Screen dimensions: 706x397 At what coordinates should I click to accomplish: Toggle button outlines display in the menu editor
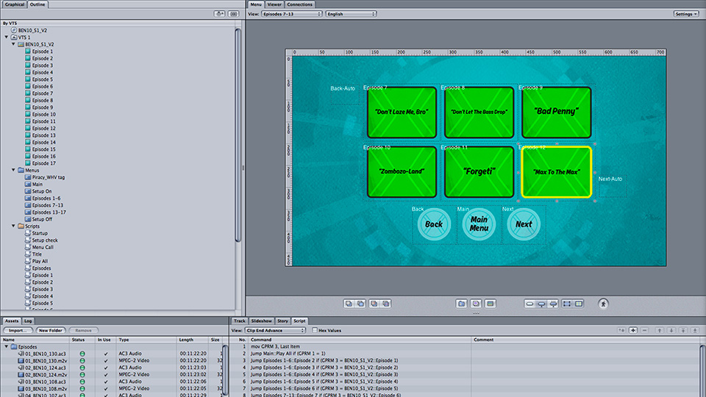[567, 304]
